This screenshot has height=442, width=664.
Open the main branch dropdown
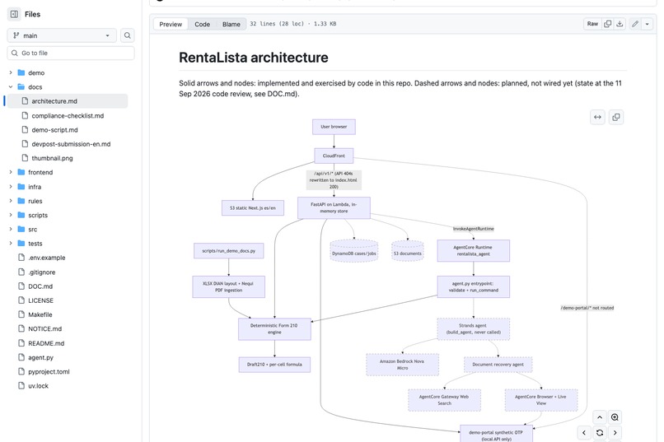tap(63, 35)
